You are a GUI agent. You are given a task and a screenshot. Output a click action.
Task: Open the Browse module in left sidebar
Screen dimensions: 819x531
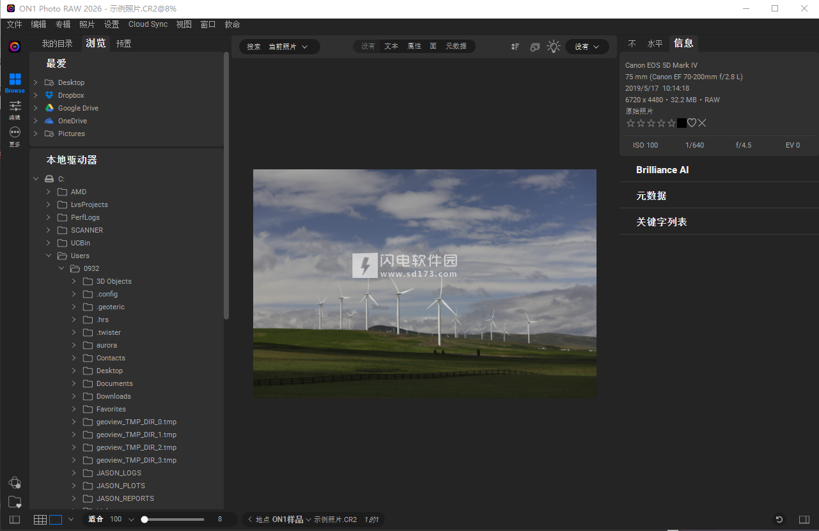pos(15,82)
